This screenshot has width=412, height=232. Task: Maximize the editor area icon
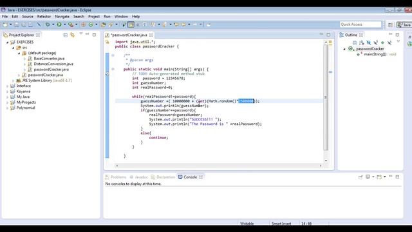328,35
